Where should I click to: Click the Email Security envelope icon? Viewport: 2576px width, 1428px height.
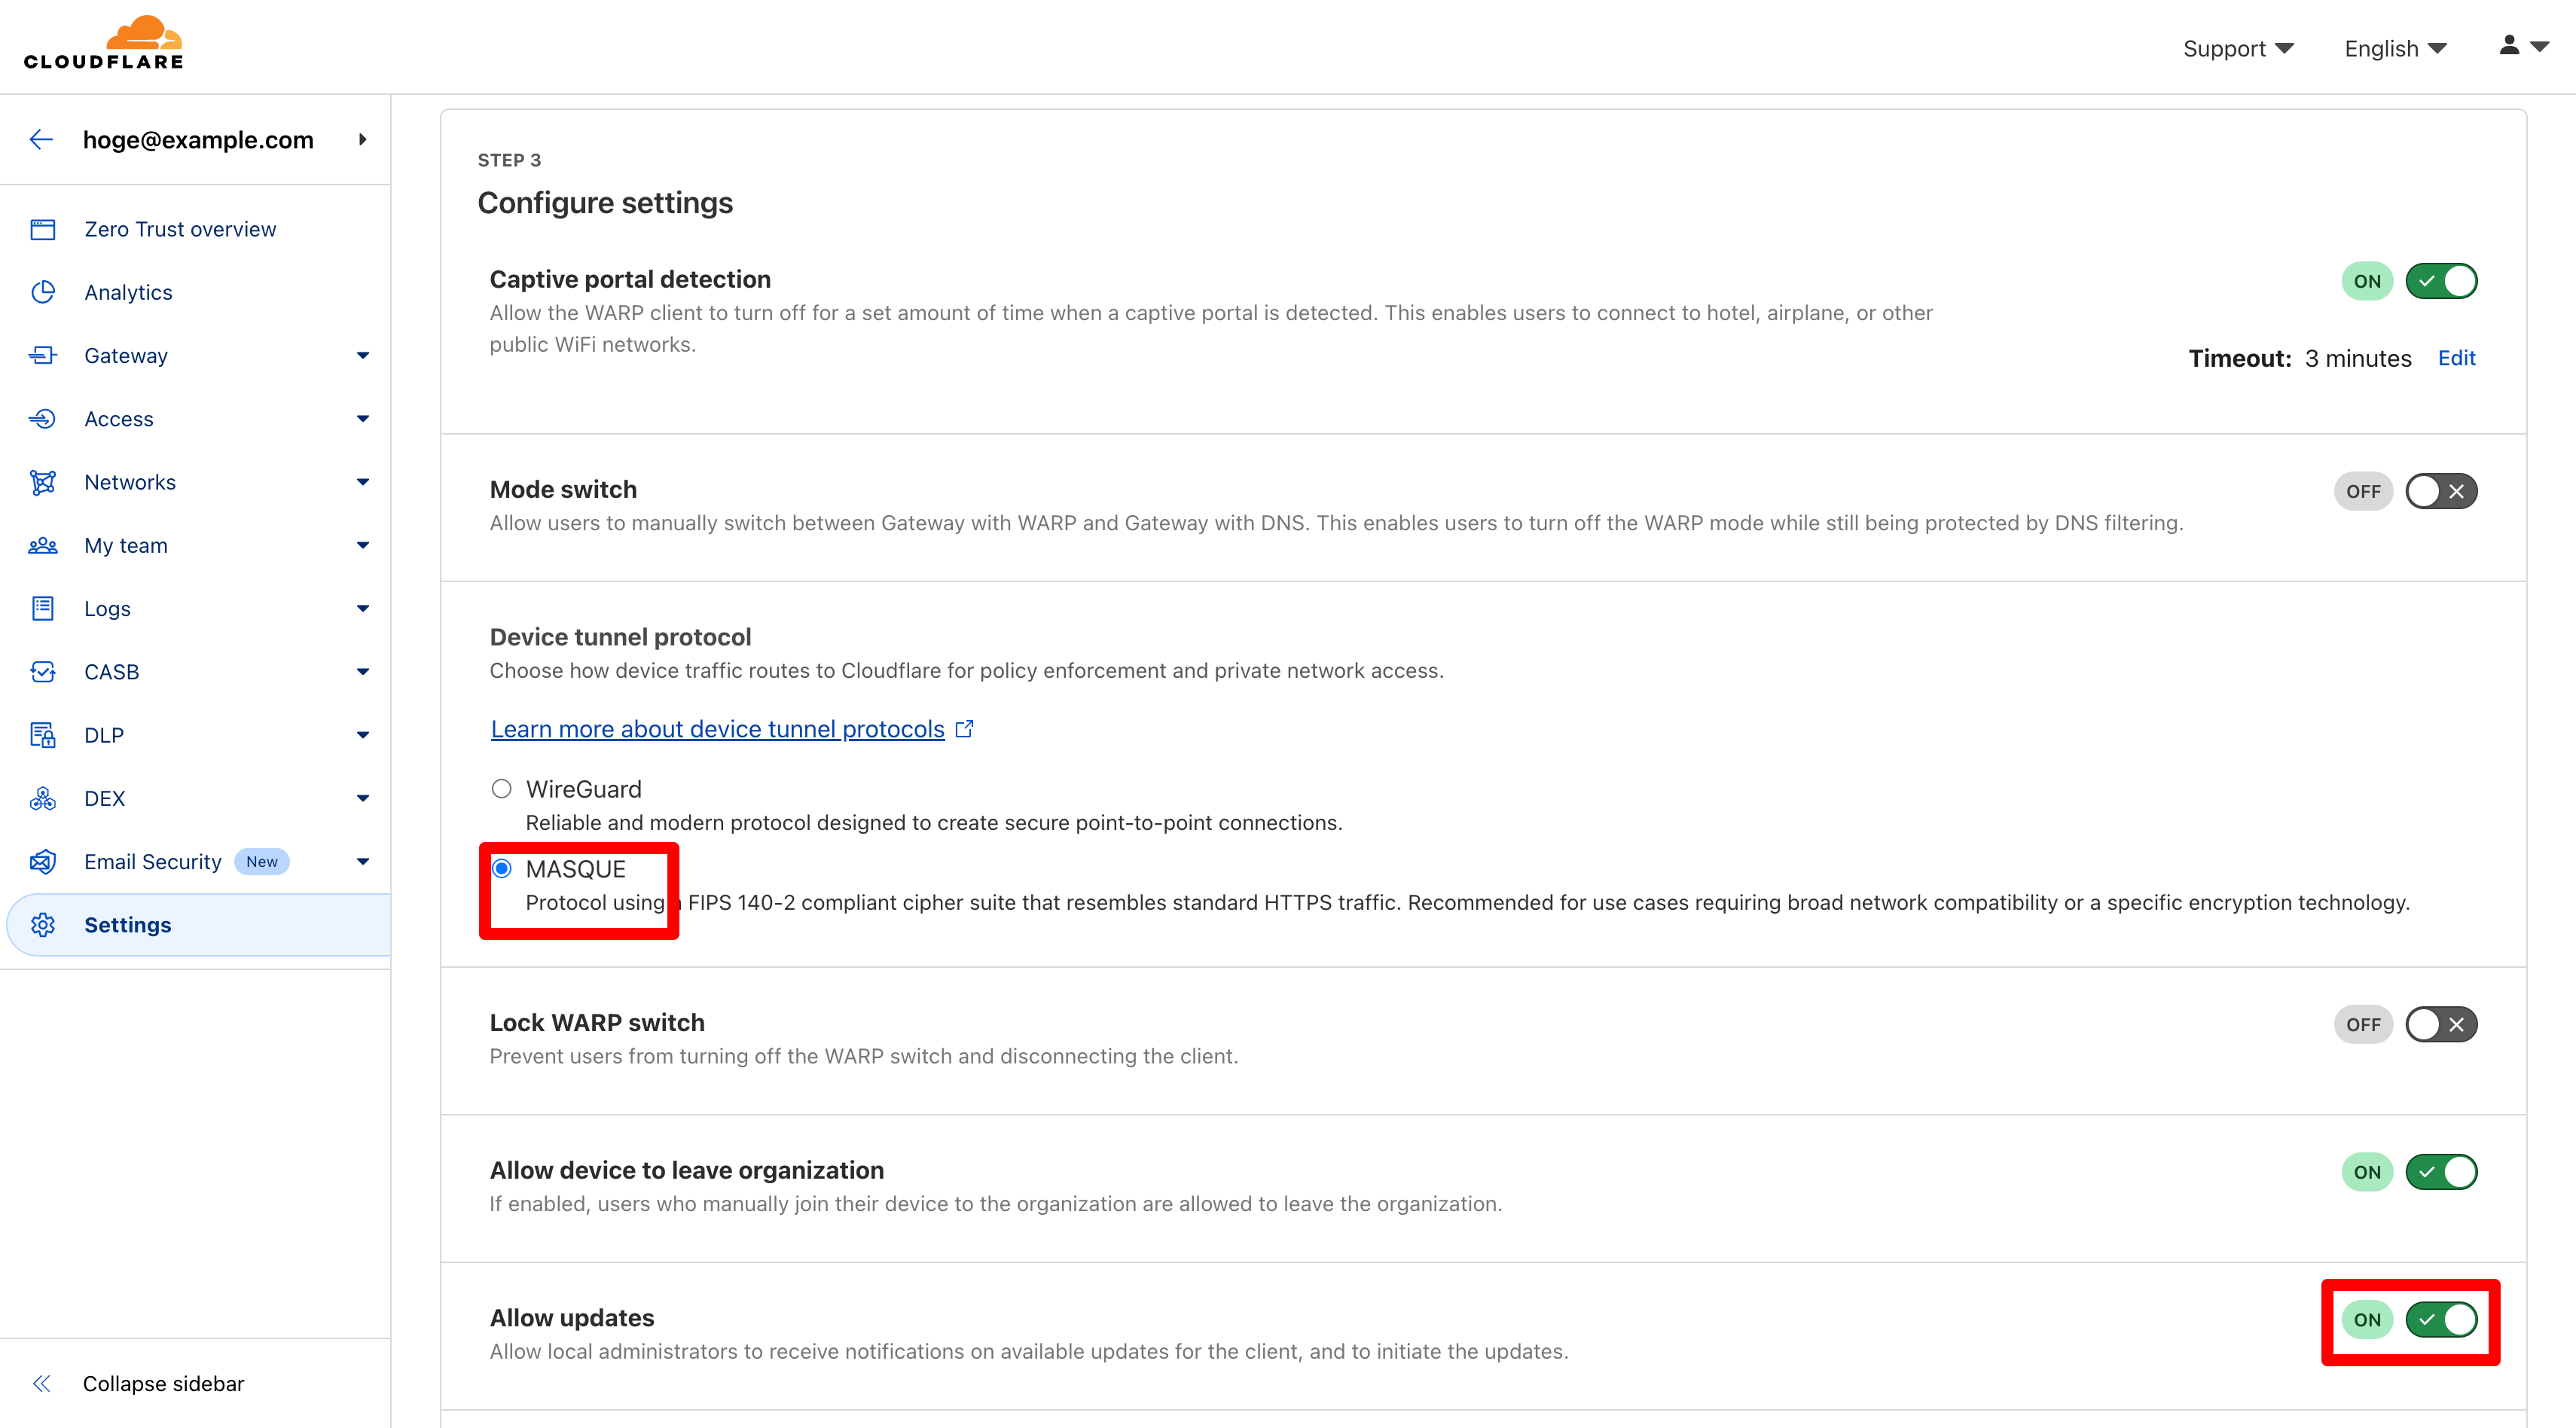pyautogui.click(x=43, y=862)
